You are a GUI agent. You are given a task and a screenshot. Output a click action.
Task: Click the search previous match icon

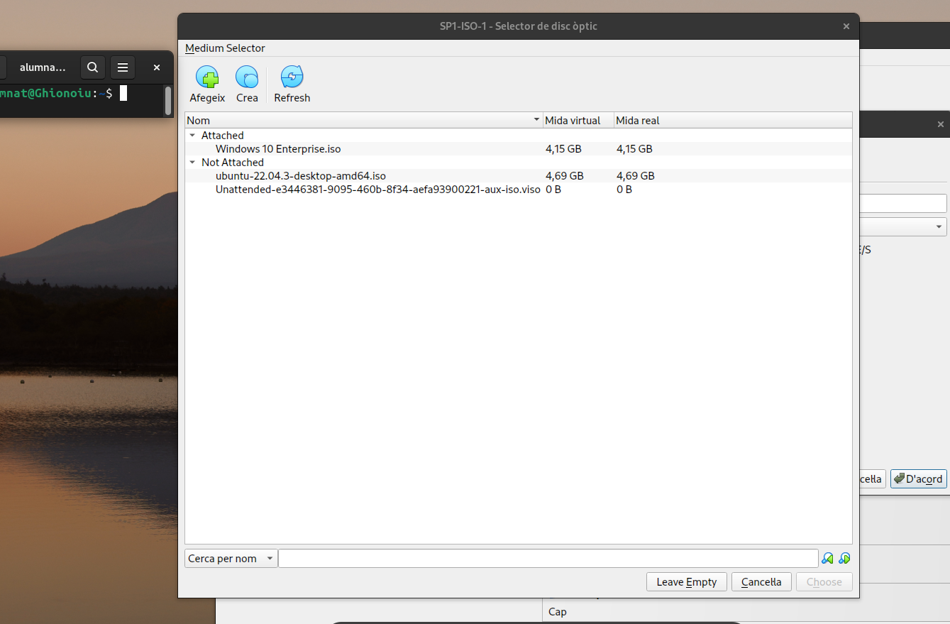827,559
